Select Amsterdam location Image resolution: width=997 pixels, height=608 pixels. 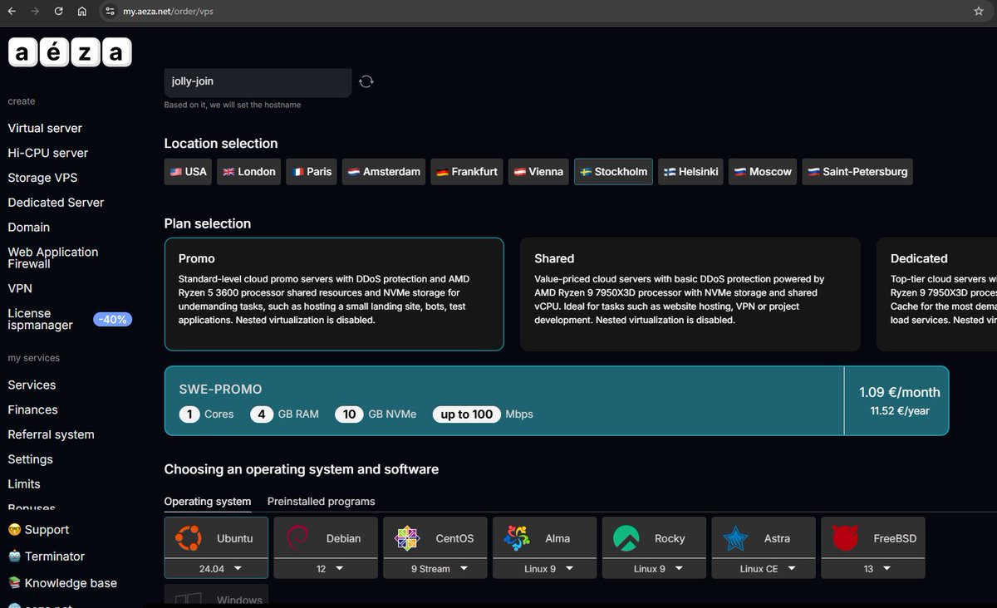pyautogui.click(x=383, y=172)
